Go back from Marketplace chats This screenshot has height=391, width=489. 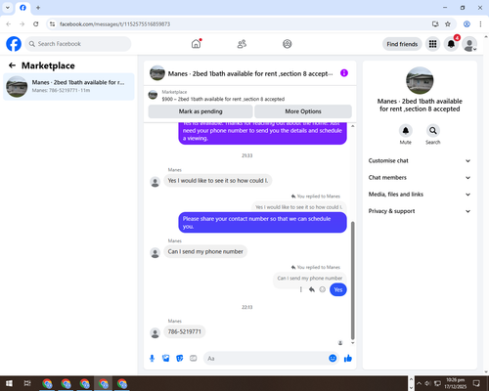12,65
